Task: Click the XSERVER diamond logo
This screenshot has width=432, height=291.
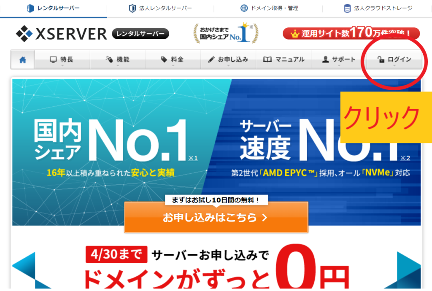Action: coord(24,34)
